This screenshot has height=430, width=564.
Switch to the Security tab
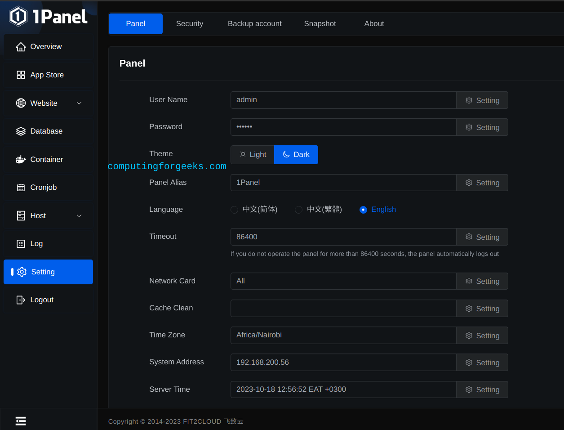(190, 24)
